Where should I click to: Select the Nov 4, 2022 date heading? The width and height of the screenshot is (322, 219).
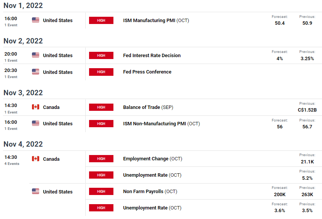23,144
